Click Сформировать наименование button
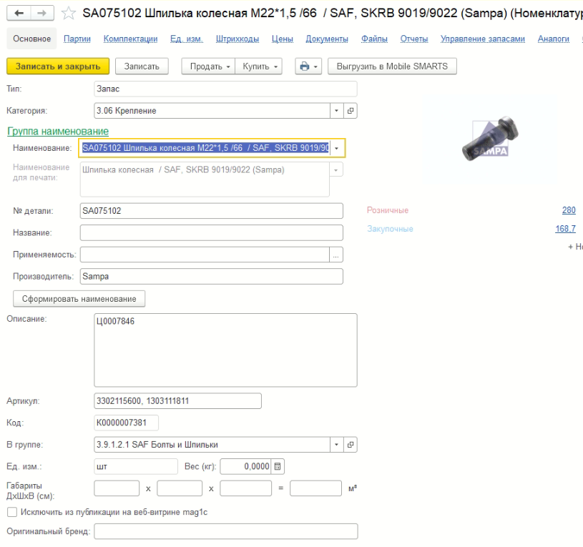 pyautogui.click(x=79, y=299)
